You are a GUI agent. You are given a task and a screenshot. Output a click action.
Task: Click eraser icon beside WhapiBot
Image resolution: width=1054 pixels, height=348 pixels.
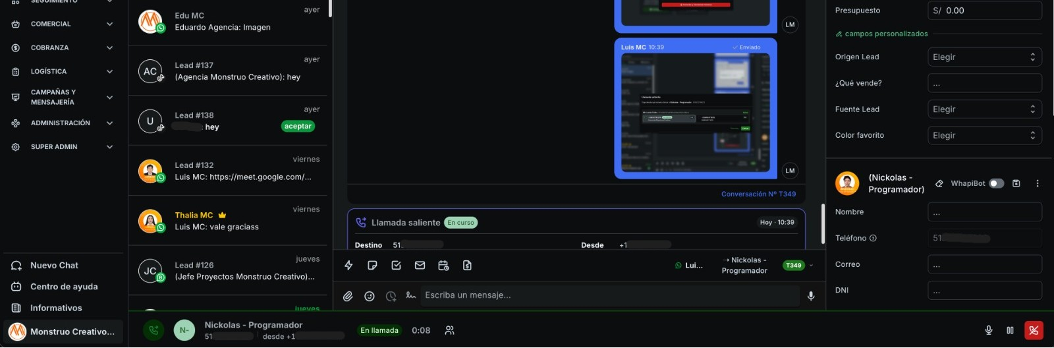[x=939, y=183]
